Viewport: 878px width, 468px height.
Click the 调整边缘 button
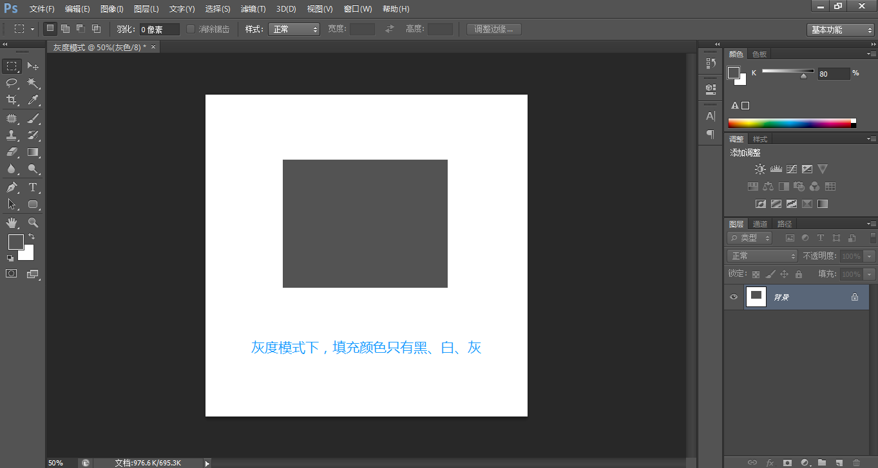tap(494, 29)
